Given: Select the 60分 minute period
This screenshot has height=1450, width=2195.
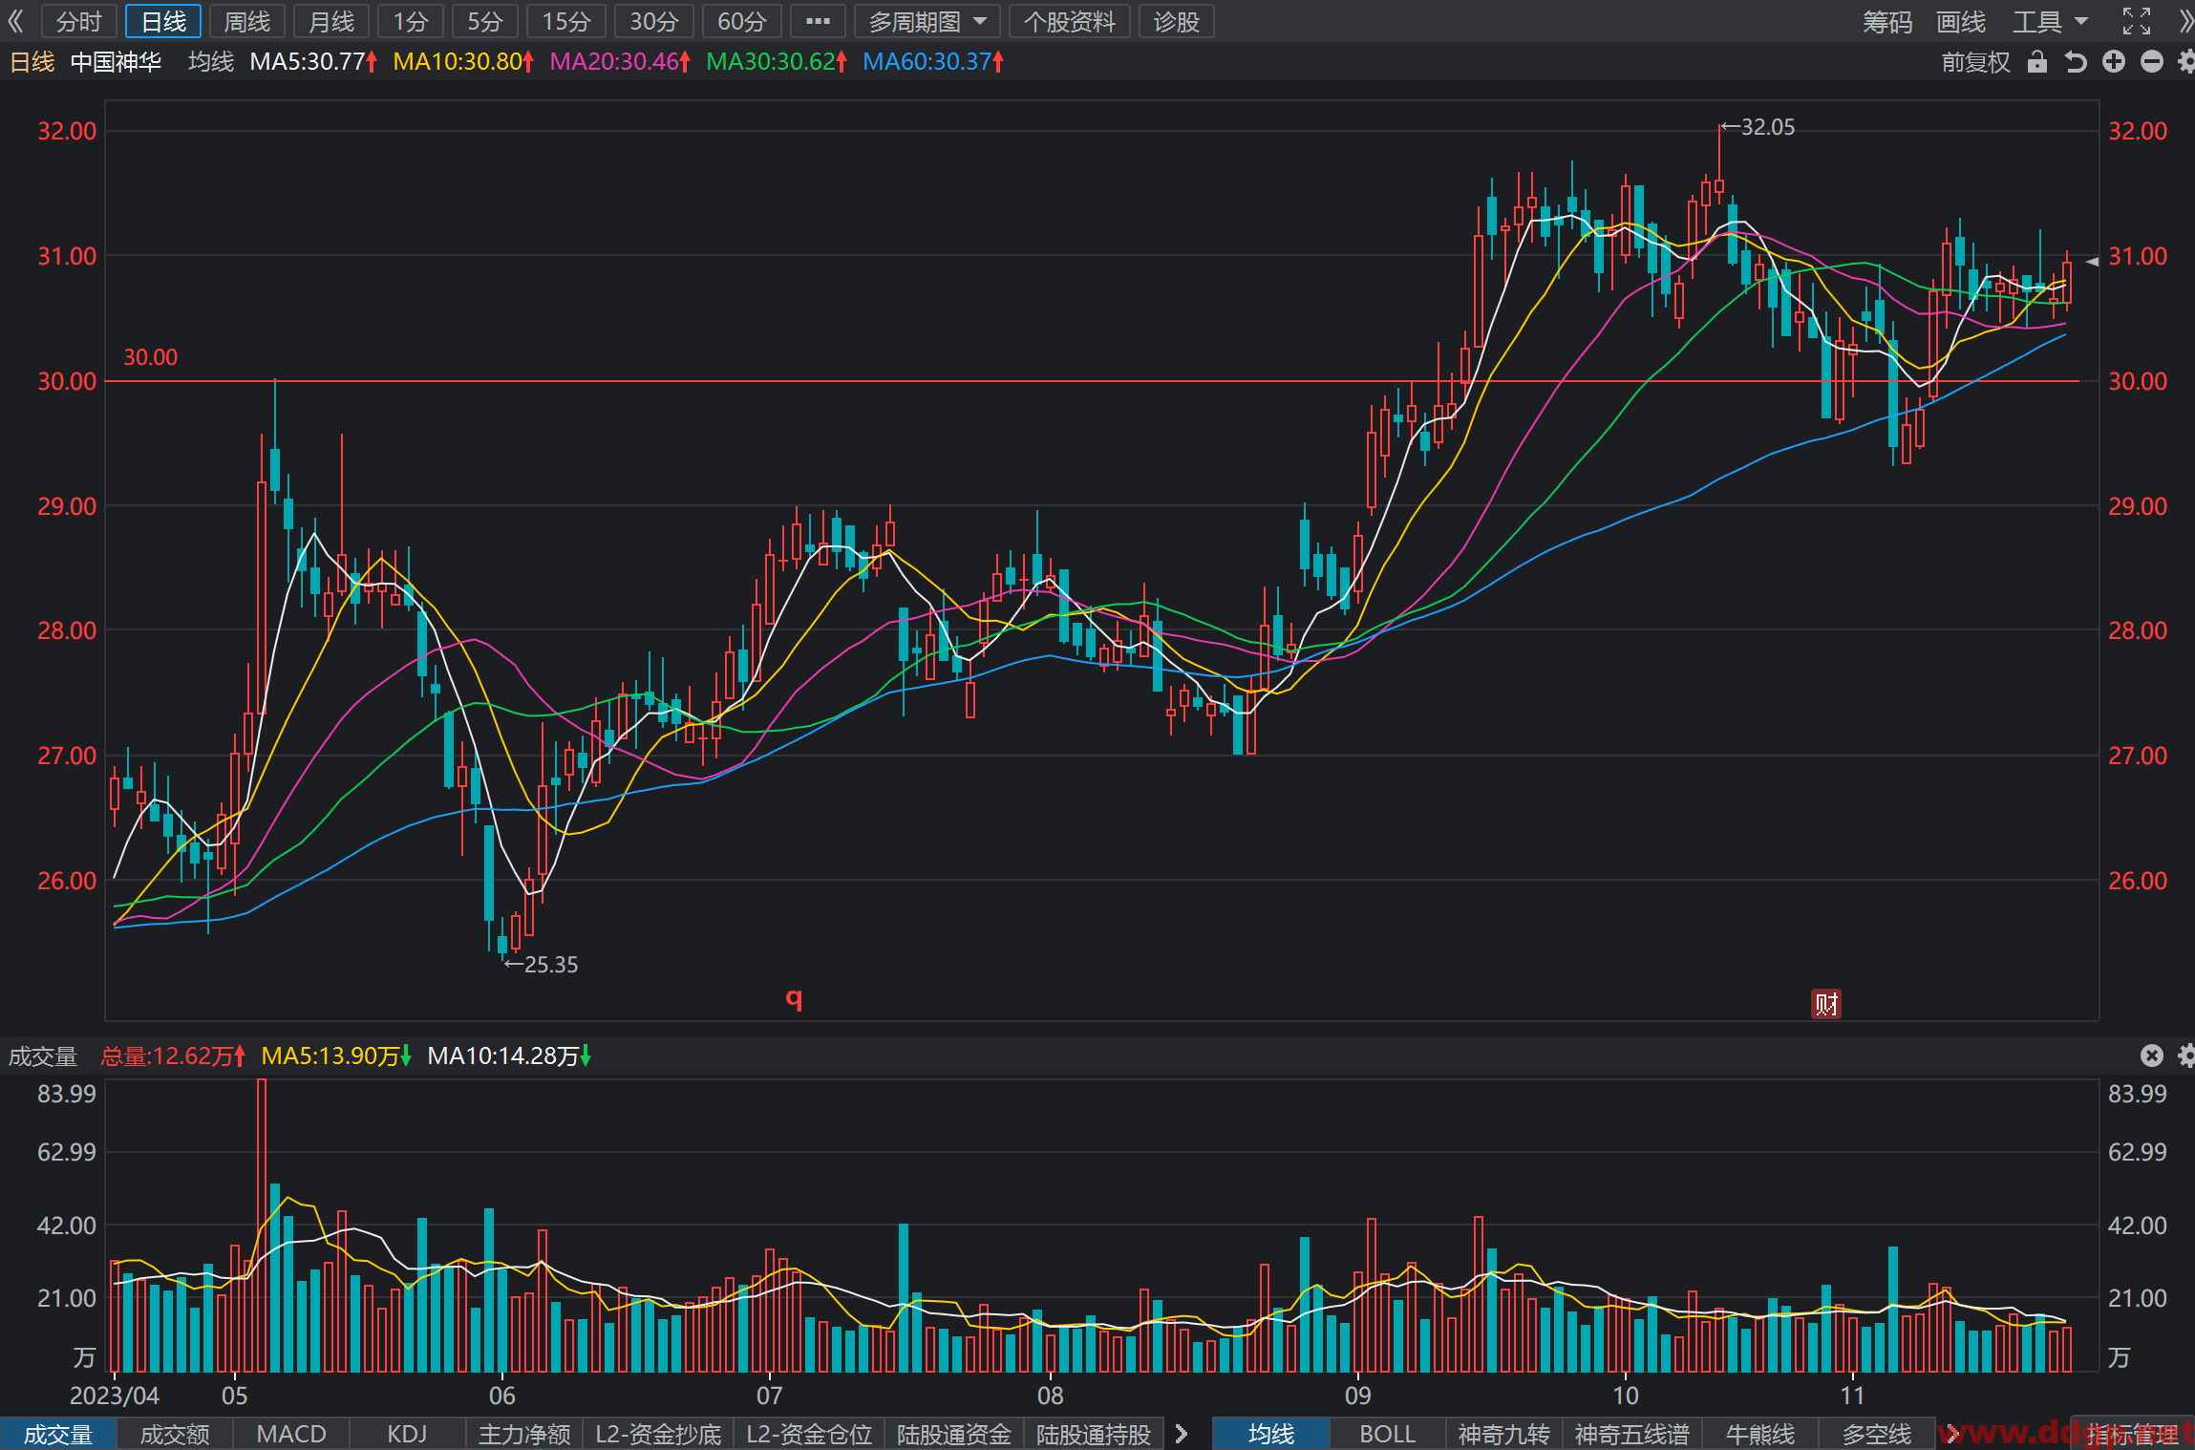Looking at the screenshot, I should 742,21.
